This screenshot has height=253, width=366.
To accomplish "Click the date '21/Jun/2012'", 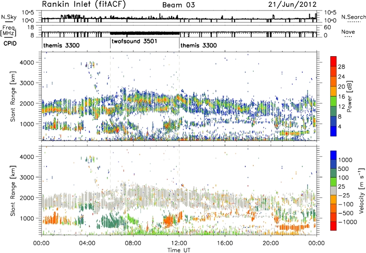I will point(292,5).
